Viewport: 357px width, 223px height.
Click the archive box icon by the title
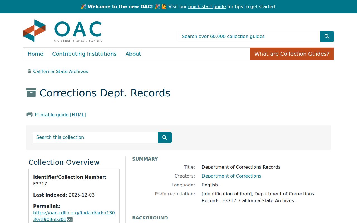(x=31, y=93)
